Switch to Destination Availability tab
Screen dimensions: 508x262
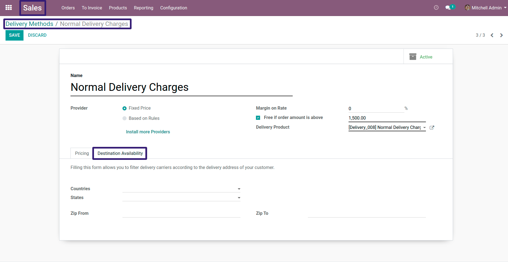[x=120, y=153]
